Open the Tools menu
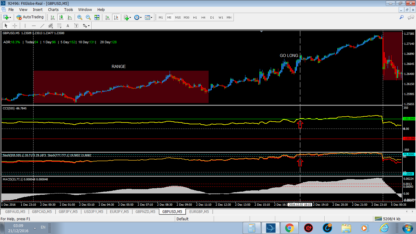The width and height of the screenshot is (416, 234). coord(69,9)
